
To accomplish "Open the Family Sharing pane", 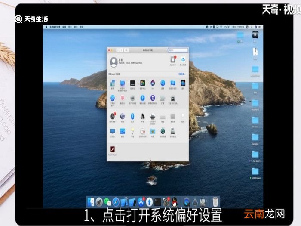I will point(183,59).
